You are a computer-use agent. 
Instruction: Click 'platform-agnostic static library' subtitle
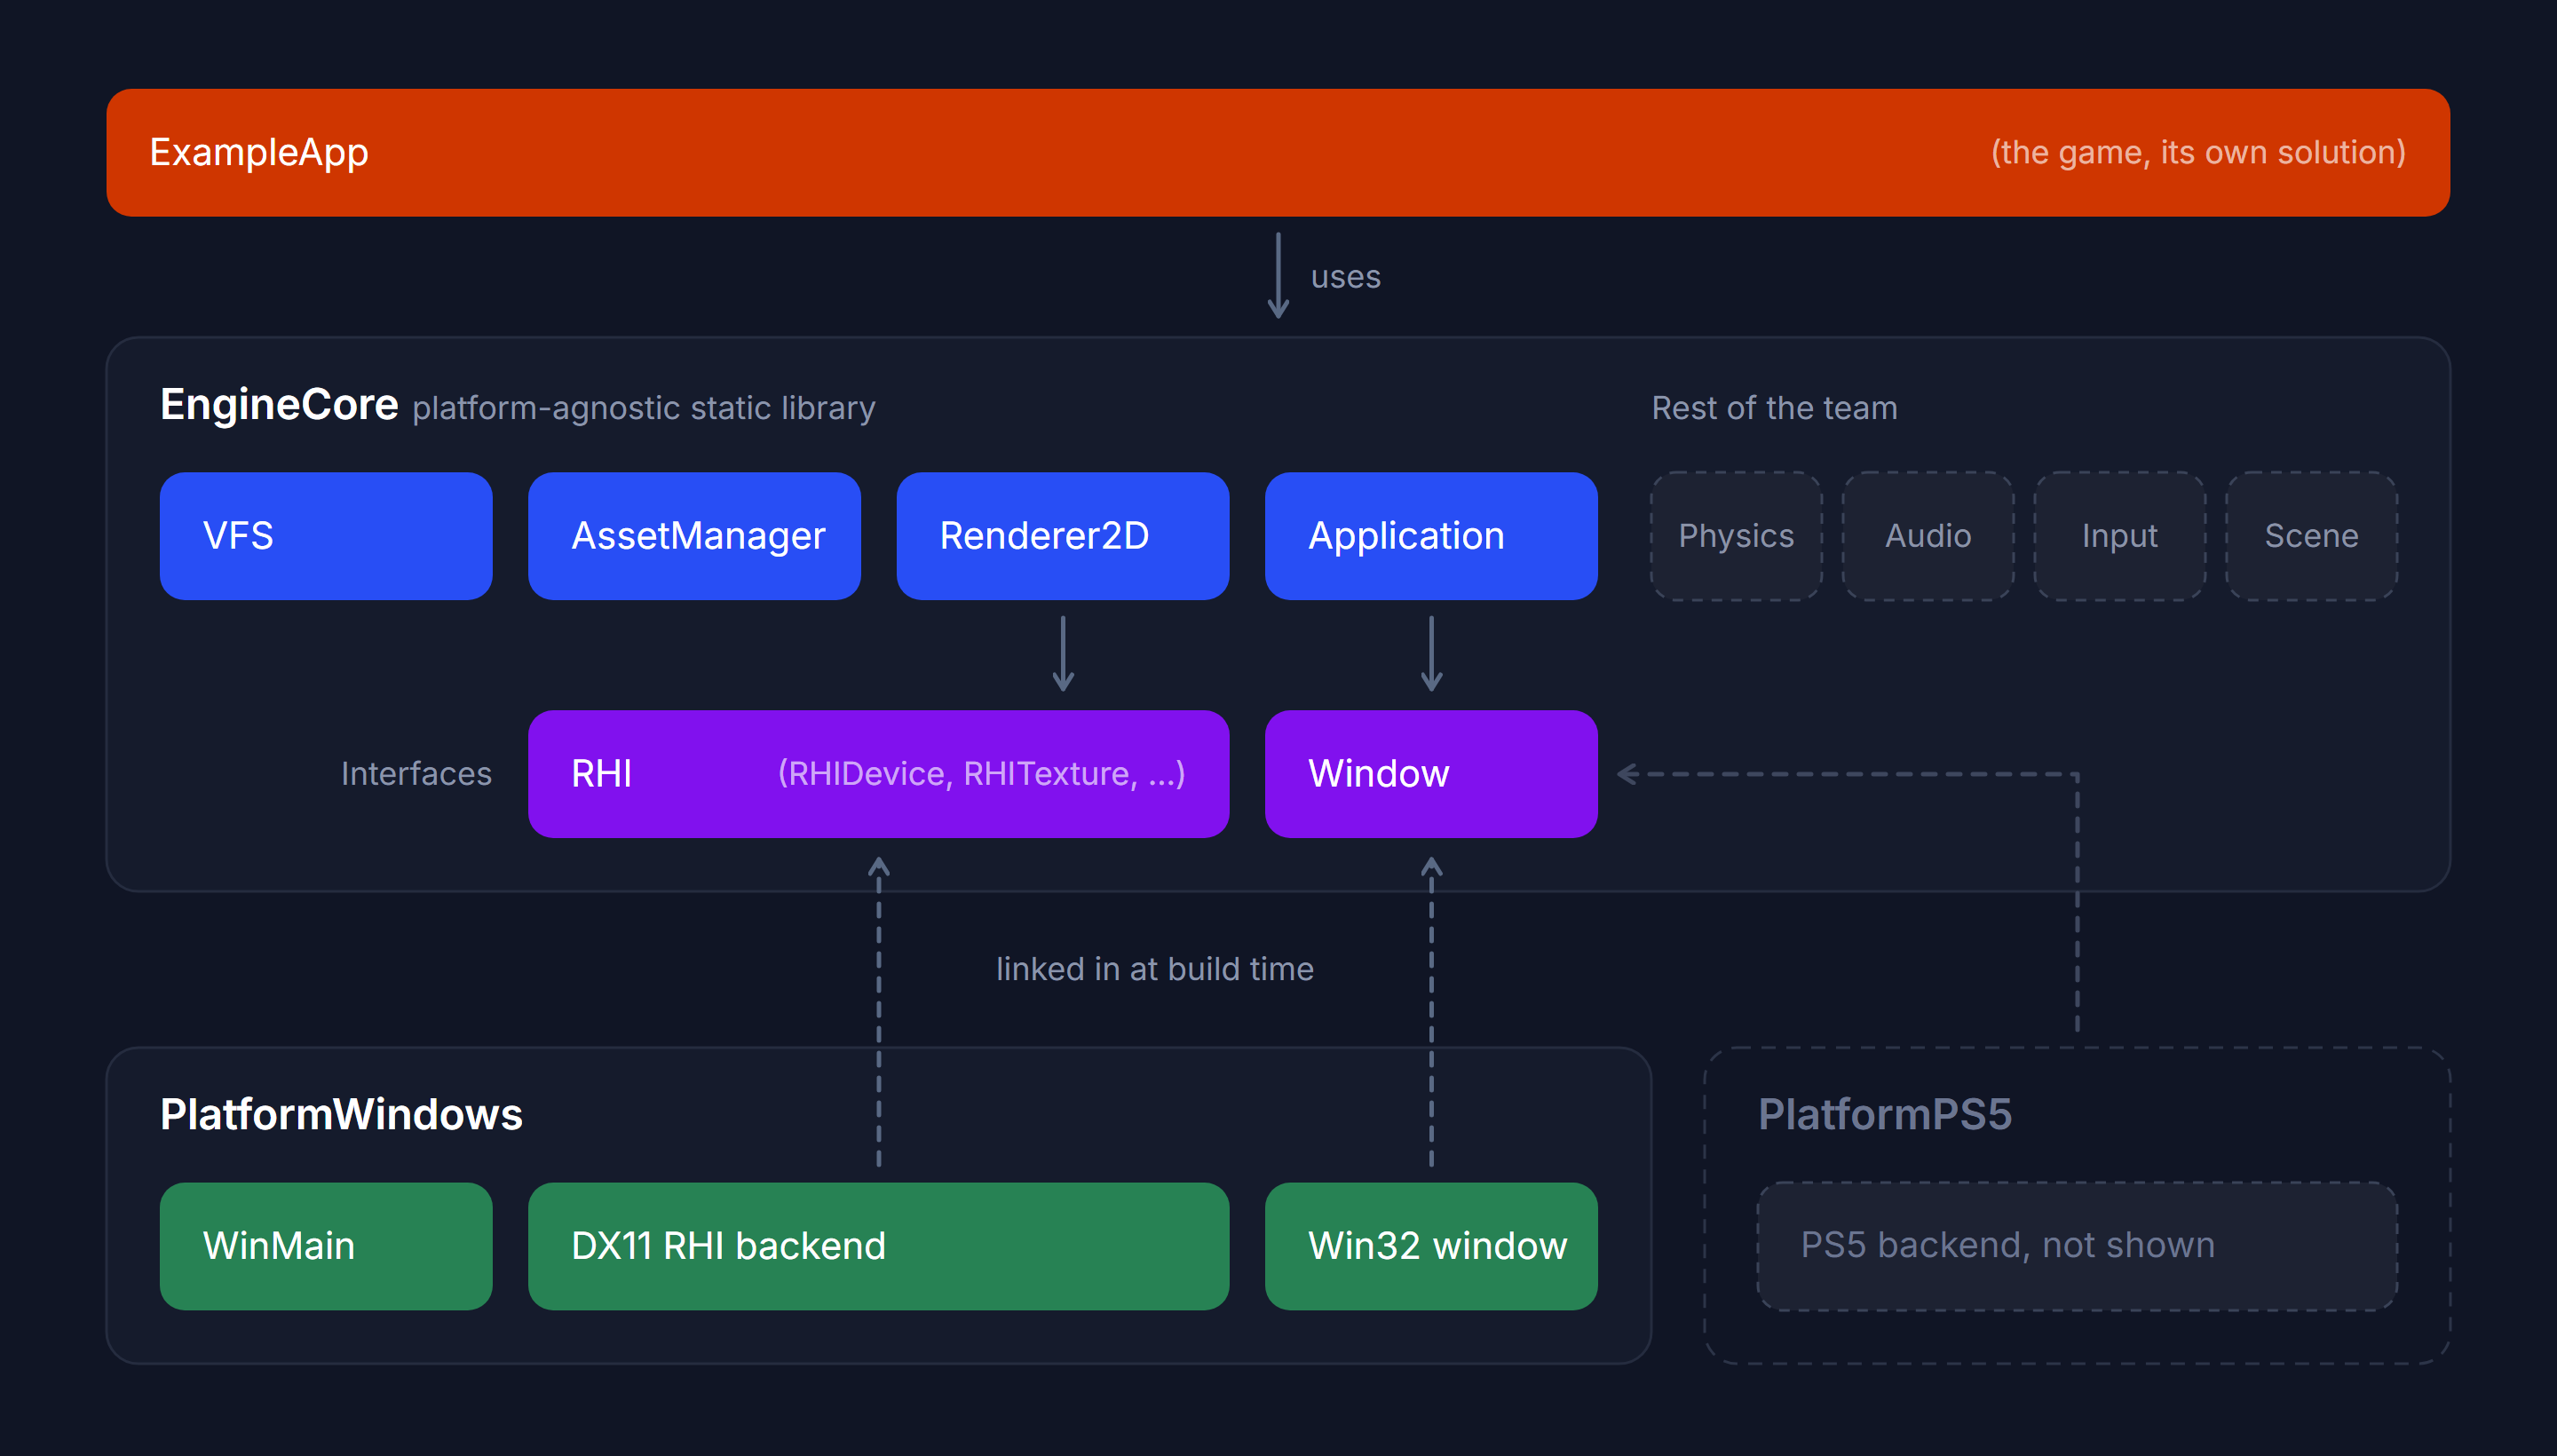(644, 408)
